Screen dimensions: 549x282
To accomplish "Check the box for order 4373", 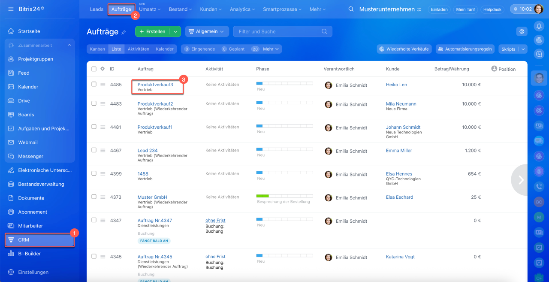I will pyautogui.click(x=94, y=197).
